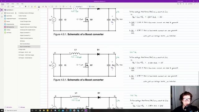Click the undo arrow icon
Image resolution: width=199 pixels, height=112 pixels.
2,7
